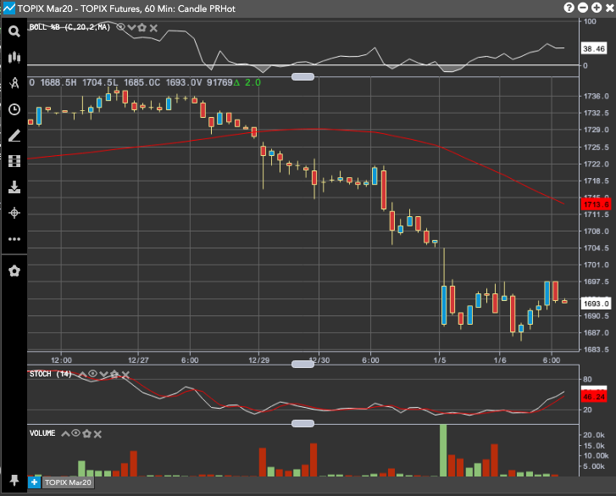616x496 pixels.
Task: Click the 12/27 date label on time axis
Action: 138,360
